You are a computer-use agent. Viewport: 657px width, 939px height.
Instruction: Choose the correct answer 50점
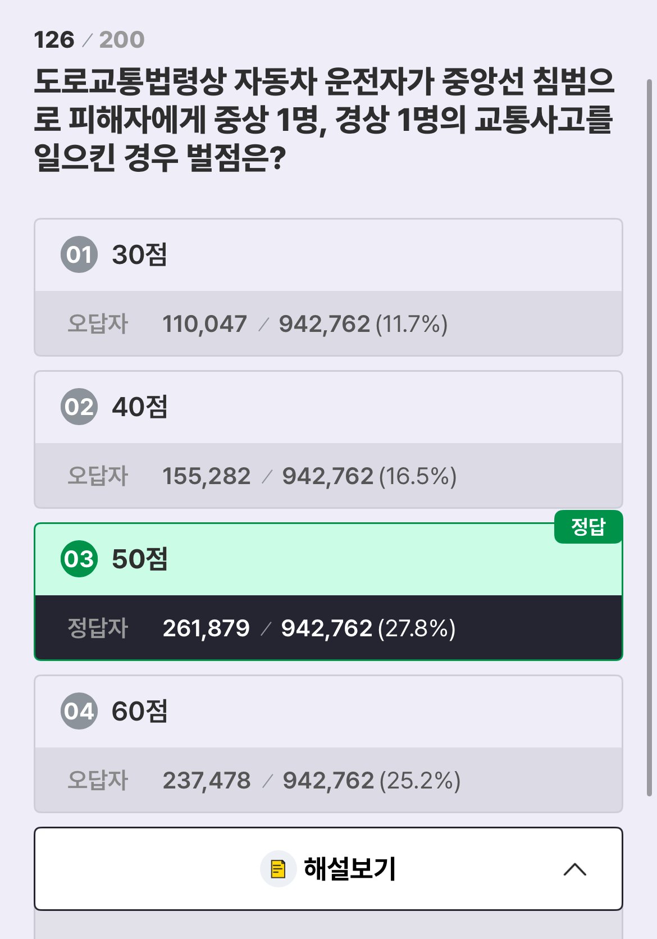328,559
